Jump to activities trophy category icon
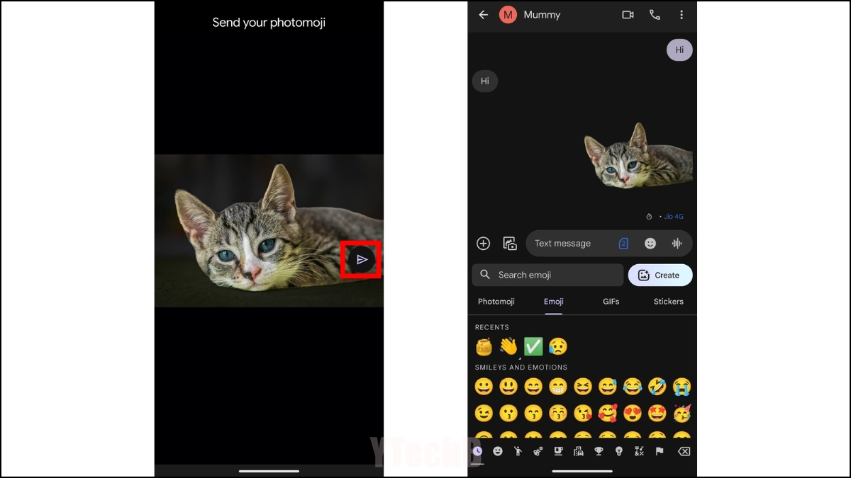This screenshot has width=851, height=478. (599, 451)
